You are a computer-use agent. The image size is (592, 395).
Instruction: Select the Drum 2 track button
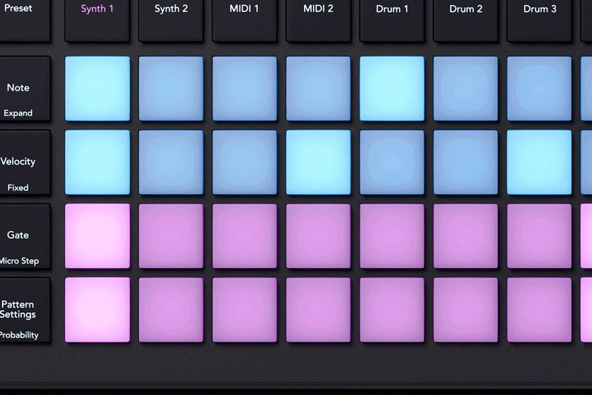click(465, 20)
